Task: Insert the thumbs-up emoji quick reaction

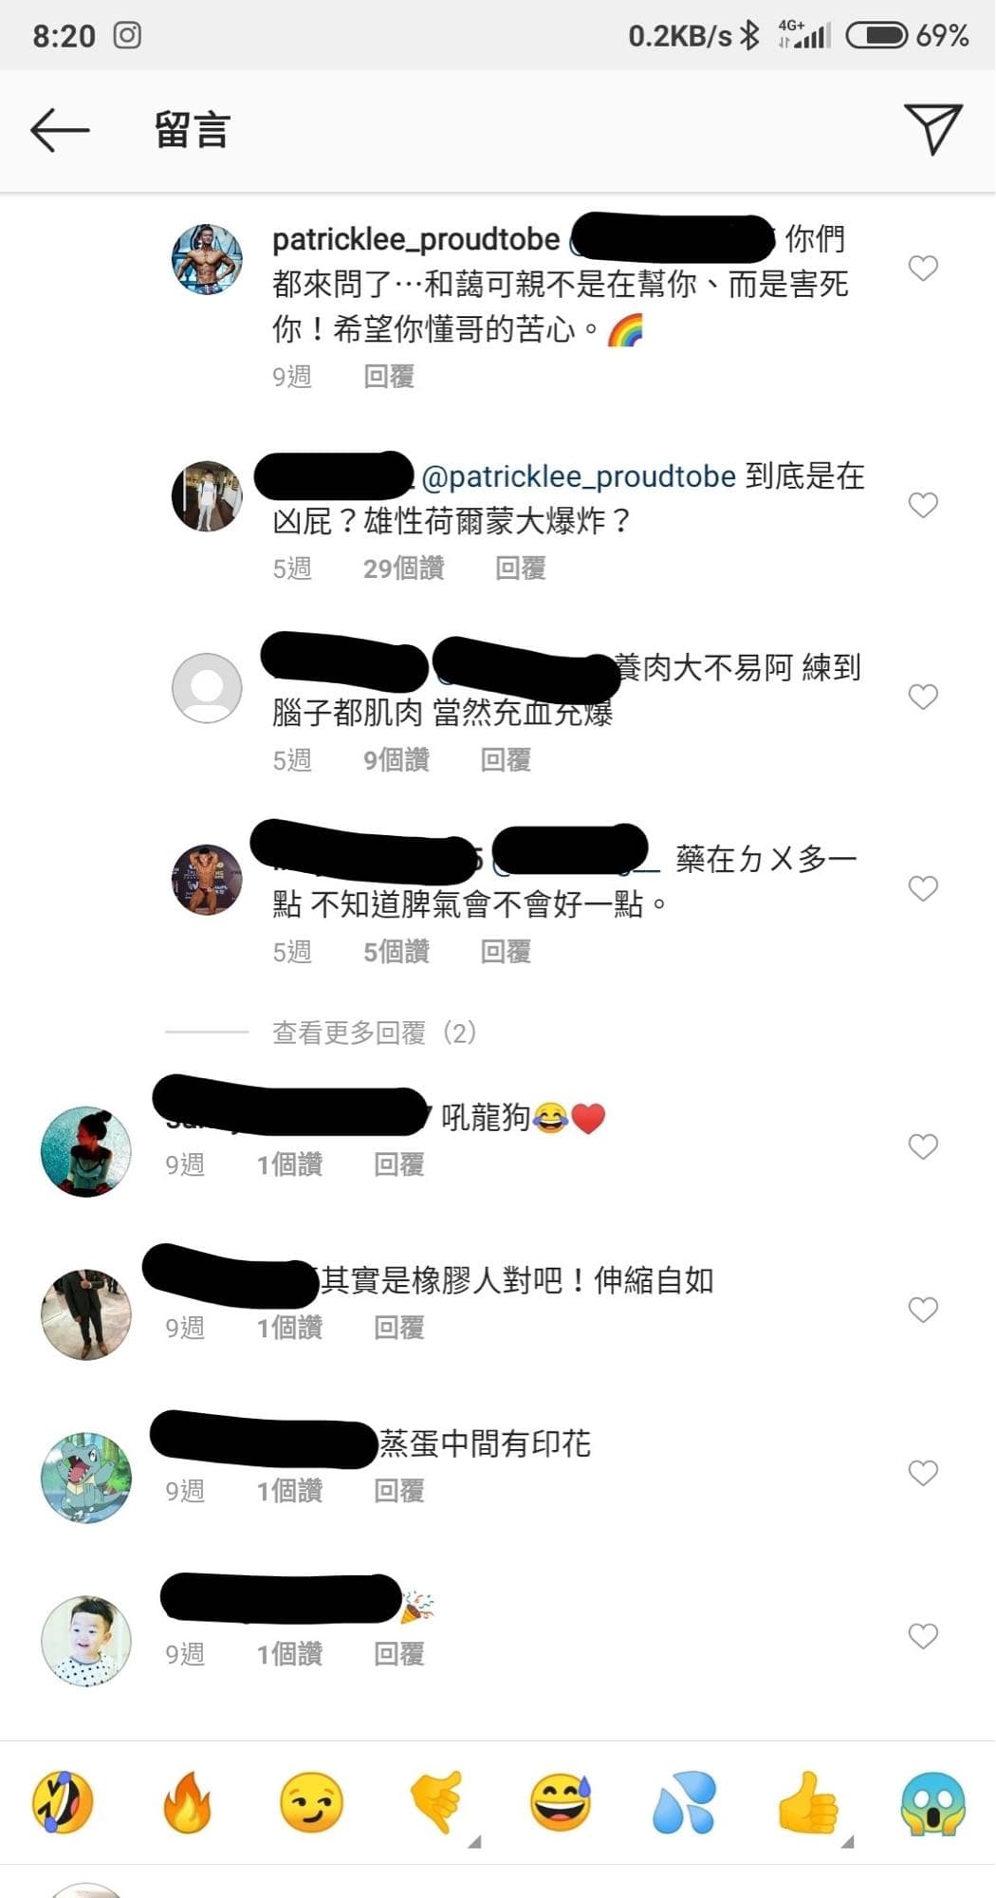Action: coord(808,1801)
